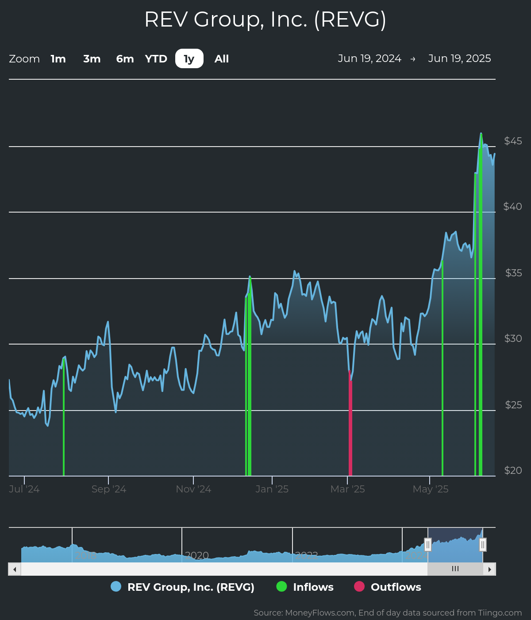Viewport: 531px width, 620px height.
Task: Click the blue REVG legend dot
Action: point(116,586)
